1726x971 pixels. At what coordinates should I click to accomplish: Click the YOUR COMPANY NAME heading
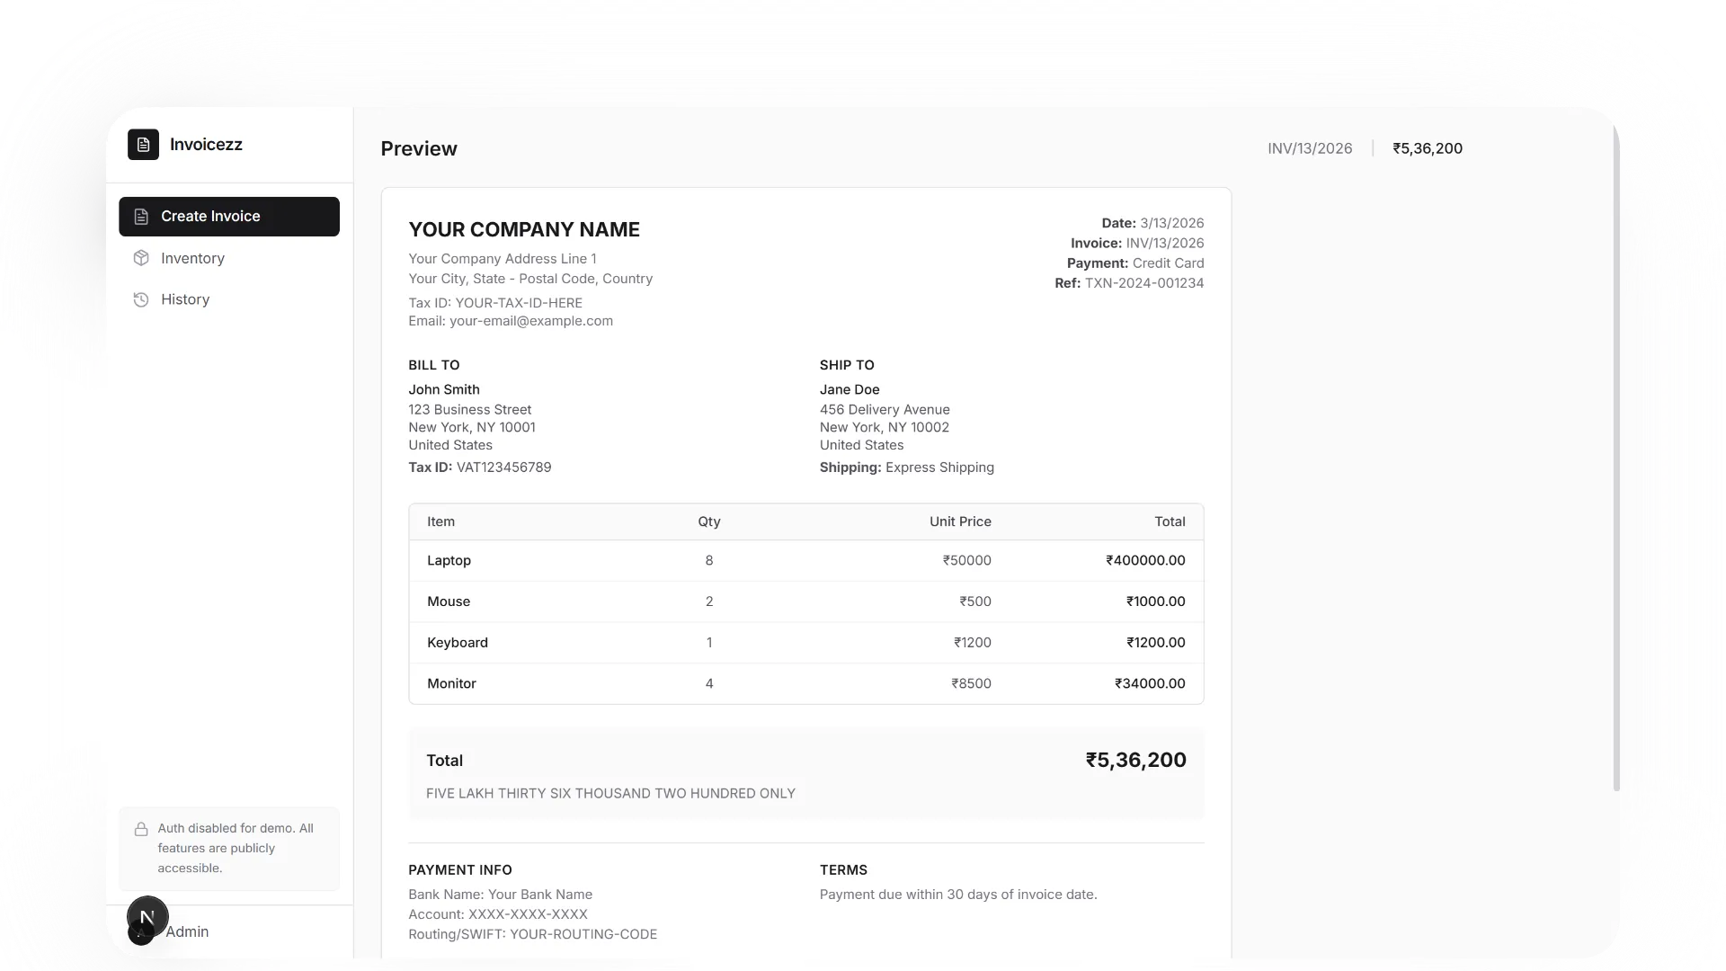tap(524, 230)
